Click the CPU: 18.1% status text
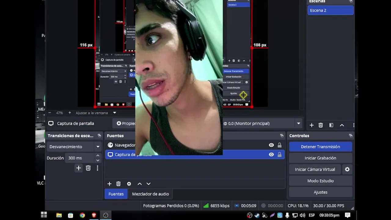Image resolution: width=391 pixels, height=220 pixels. (298, 206)
